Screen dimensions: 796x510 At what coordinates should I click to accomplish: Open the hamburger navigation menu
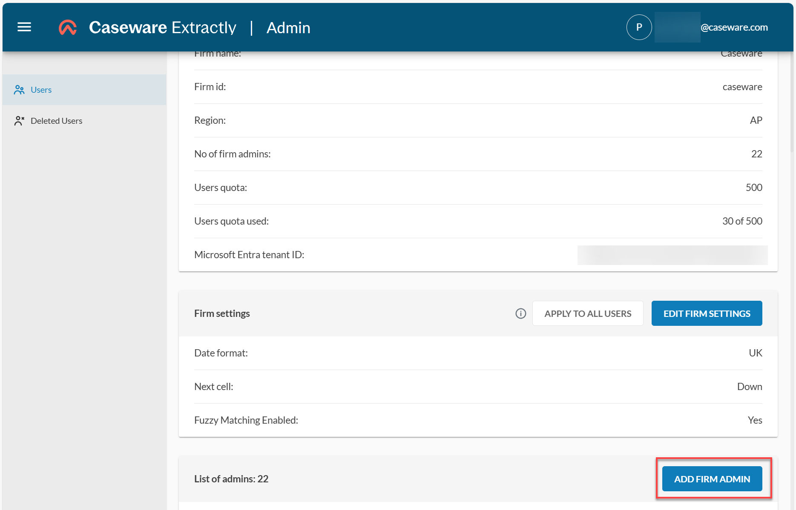24,27
